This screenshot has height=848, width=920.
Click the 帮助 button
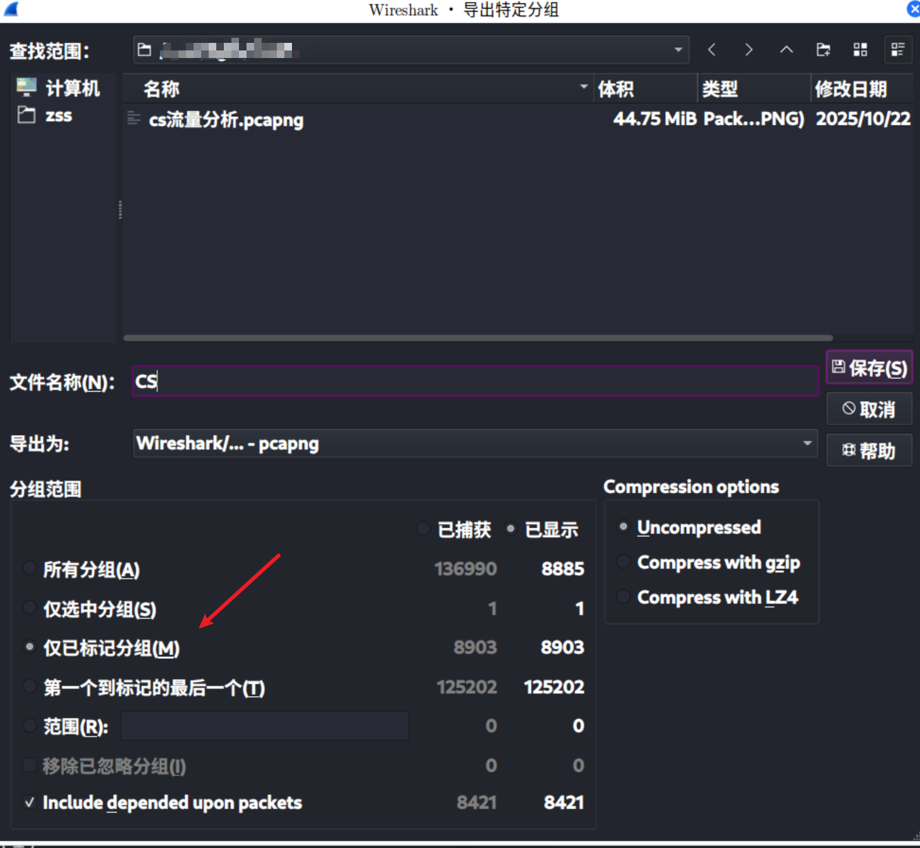pos(869,450)
